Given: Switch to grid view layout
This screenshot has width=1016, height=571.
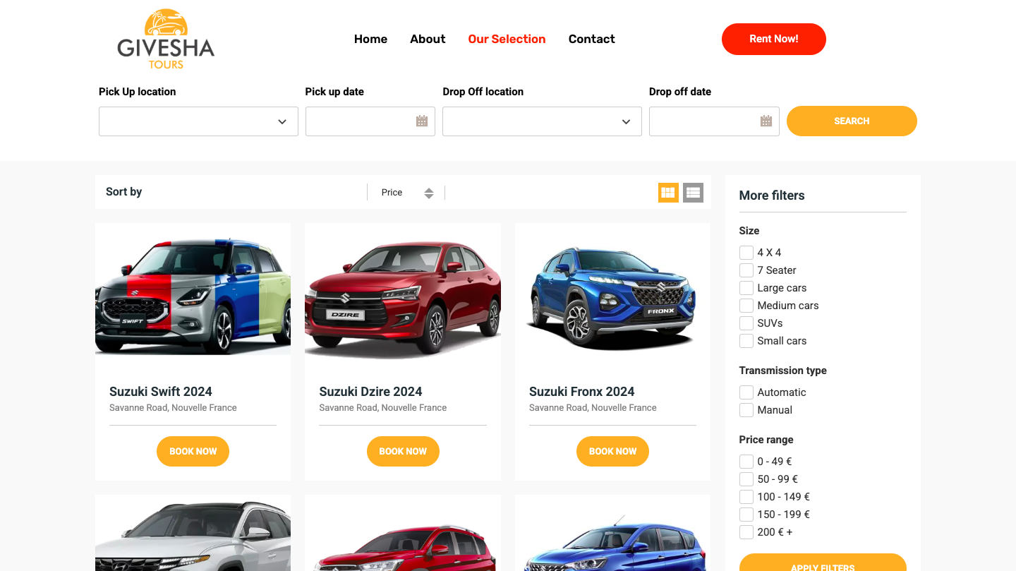Looking at the screenshot, I should coord(668,193).
